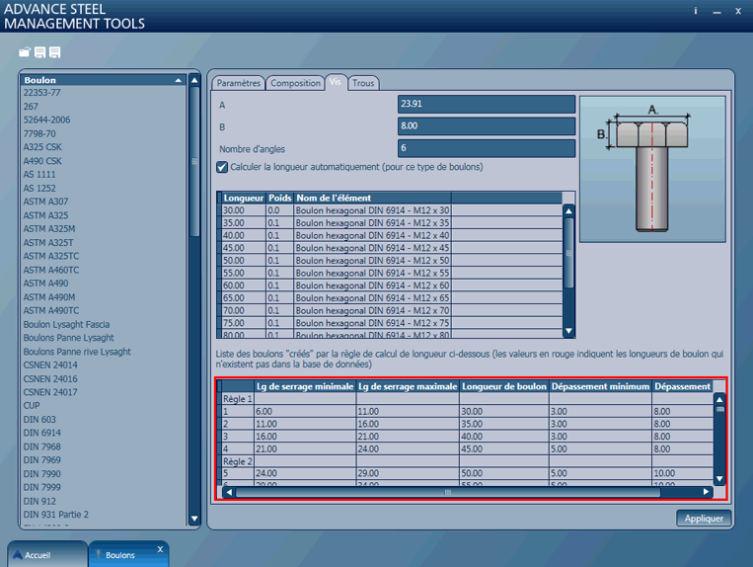Click the bolt icon on the Boulons tab
Screen dimensions: 753x567
99,554
